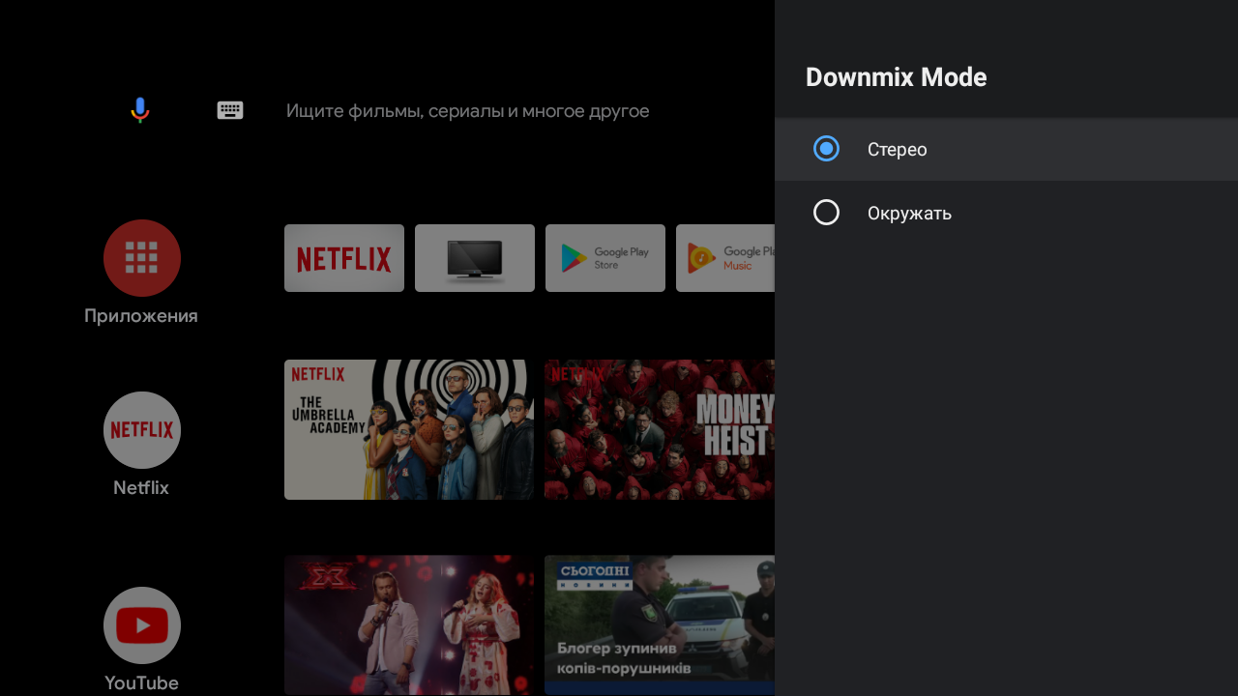Click the Стерео option label

click(x=898, y=150)
